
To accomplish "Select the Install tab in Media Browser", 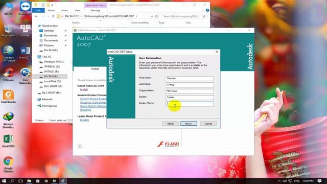I will coord(95,69).
